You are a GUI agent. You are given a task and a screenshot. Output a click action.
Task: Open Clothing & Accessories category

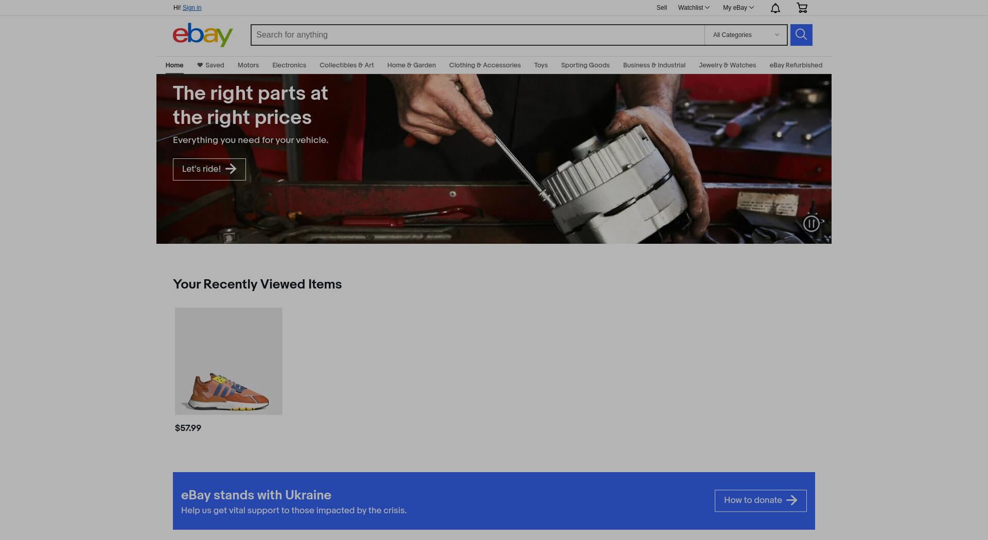coord(485,65)
